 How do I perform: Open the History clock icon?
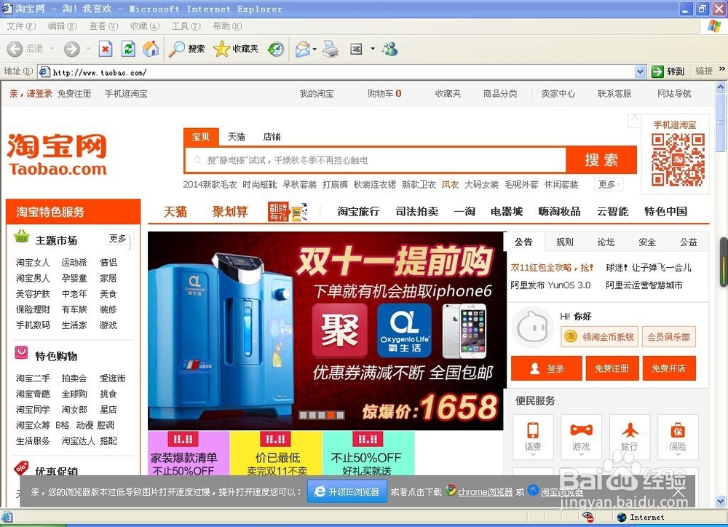click(x=276, y=49)
